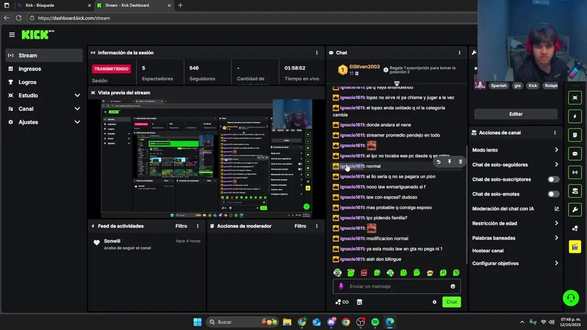The width and height of the screenshot is (587, 330).
Task: Toggle the broadcast signal widget in the right rail
Action: (x=575, y=172)
